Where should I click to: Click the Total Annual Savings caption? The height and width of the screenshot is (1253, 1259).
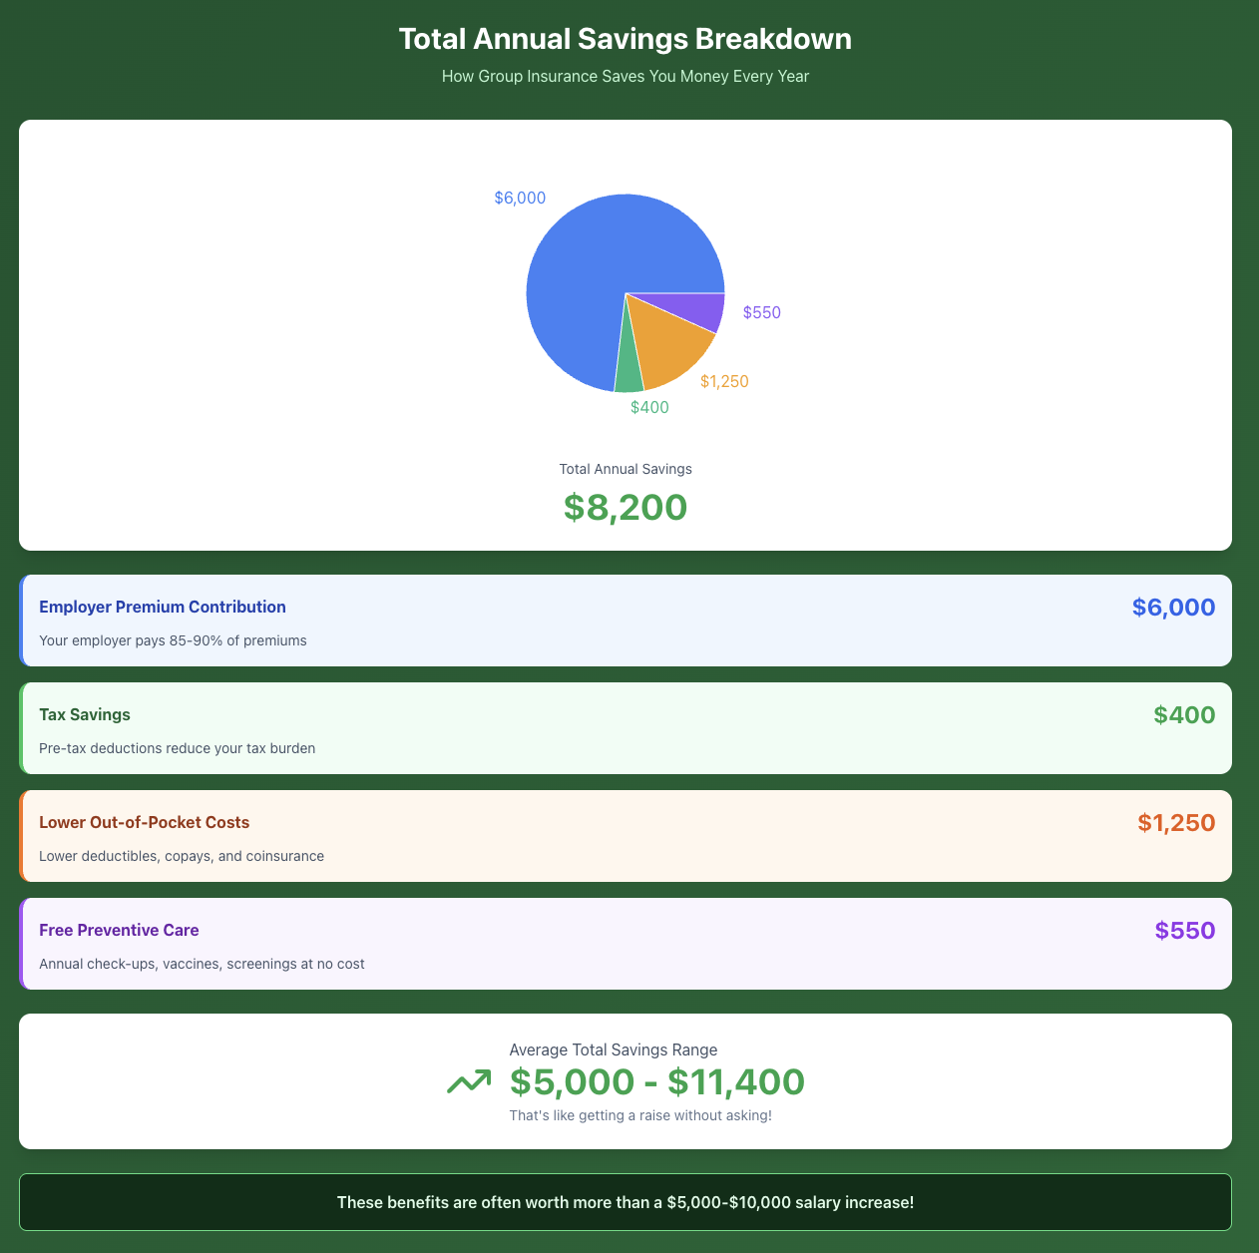(626, 469)
